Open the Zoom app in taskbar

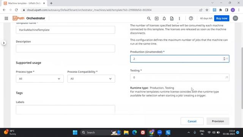[159, 132]
